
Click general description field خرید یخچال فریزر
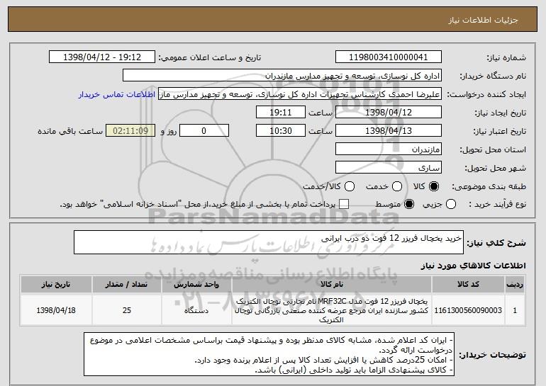(269, 242)
